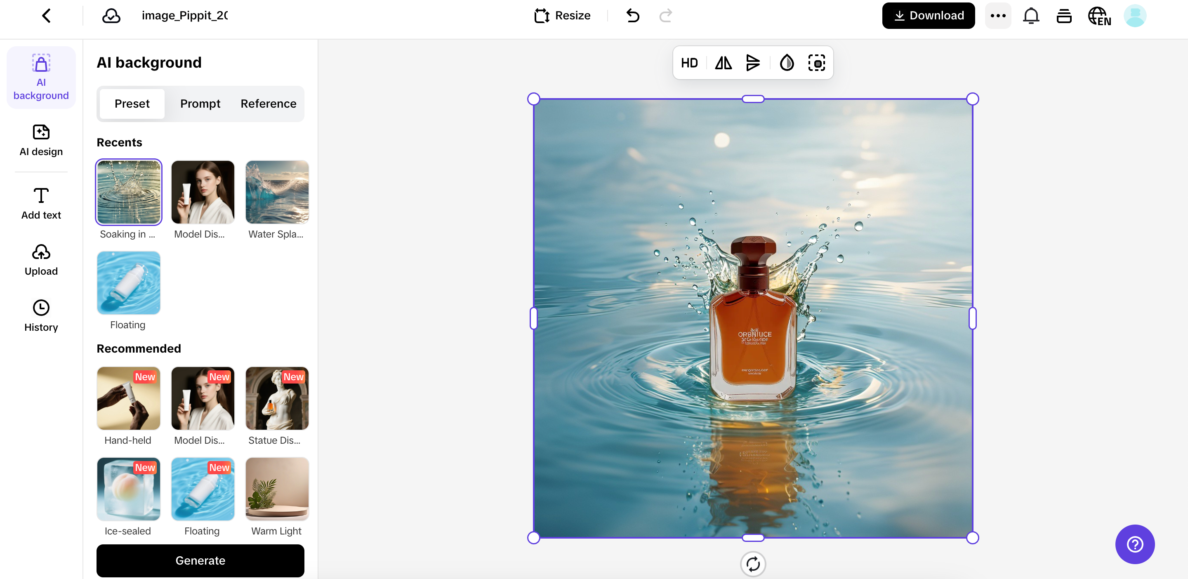Open the more options ellipsis menu
This screenshot has height=579, width=1188.
pyautogui.click(x=997, y=16)
